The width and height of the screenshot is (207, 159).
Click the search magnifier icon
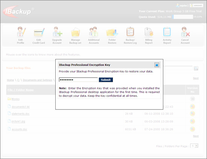click(x=196, y=68)
